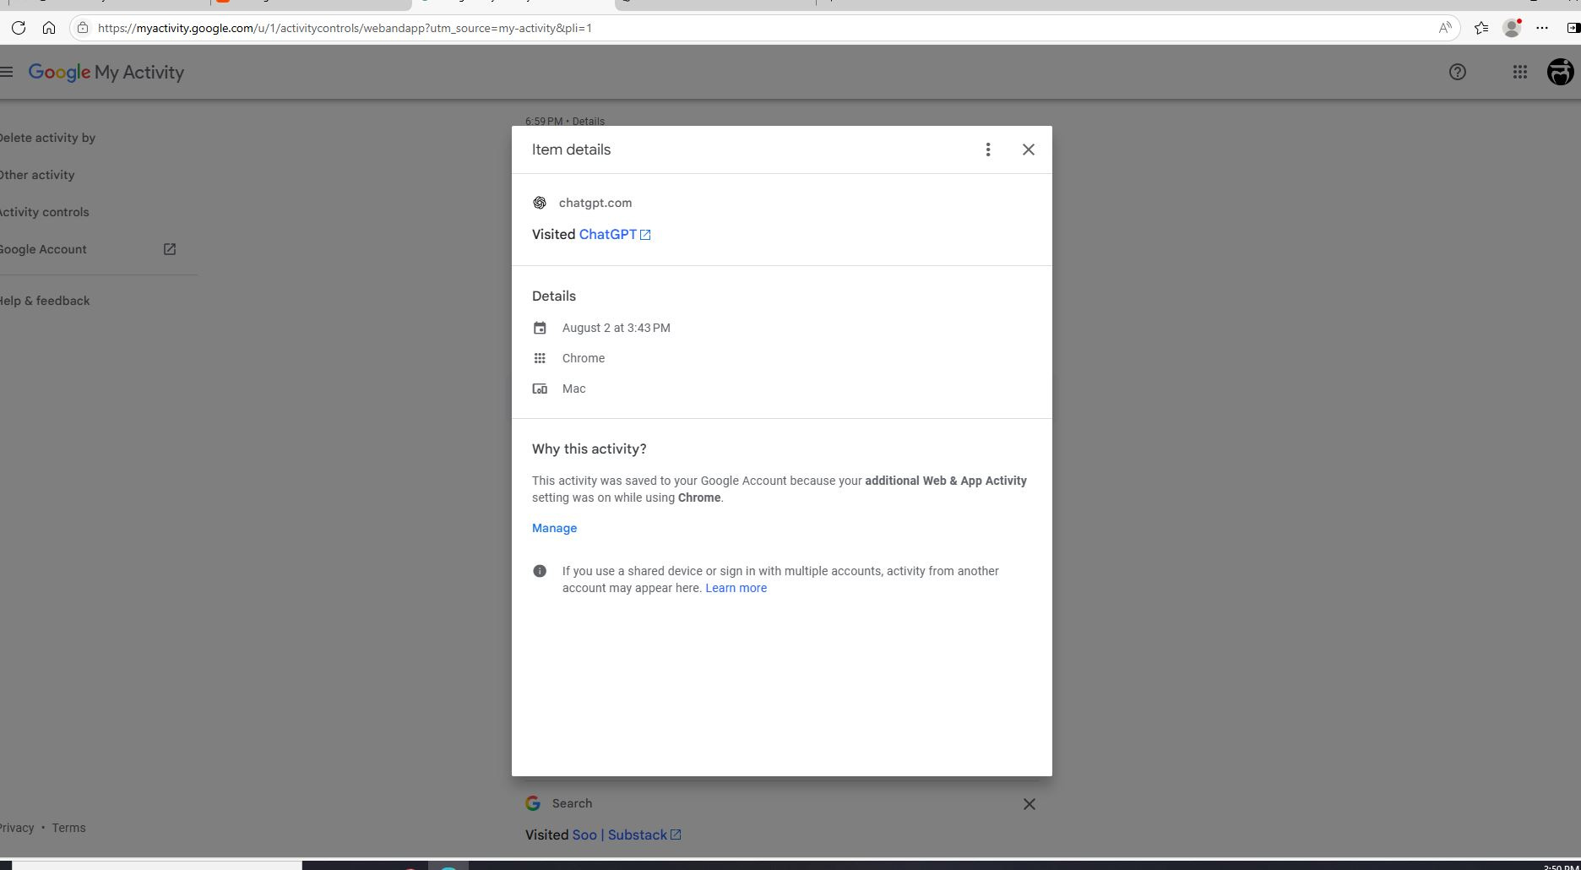1581x870 pixels.
Task: Click the apps grid icon beside Chrome
Action: (x=540, y=358)
